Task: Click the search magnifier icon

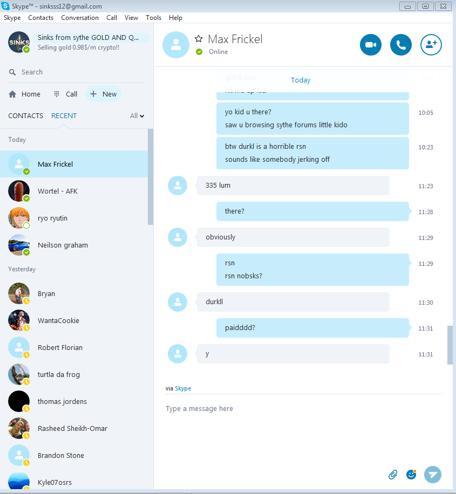Action: (x=12, y=72)
